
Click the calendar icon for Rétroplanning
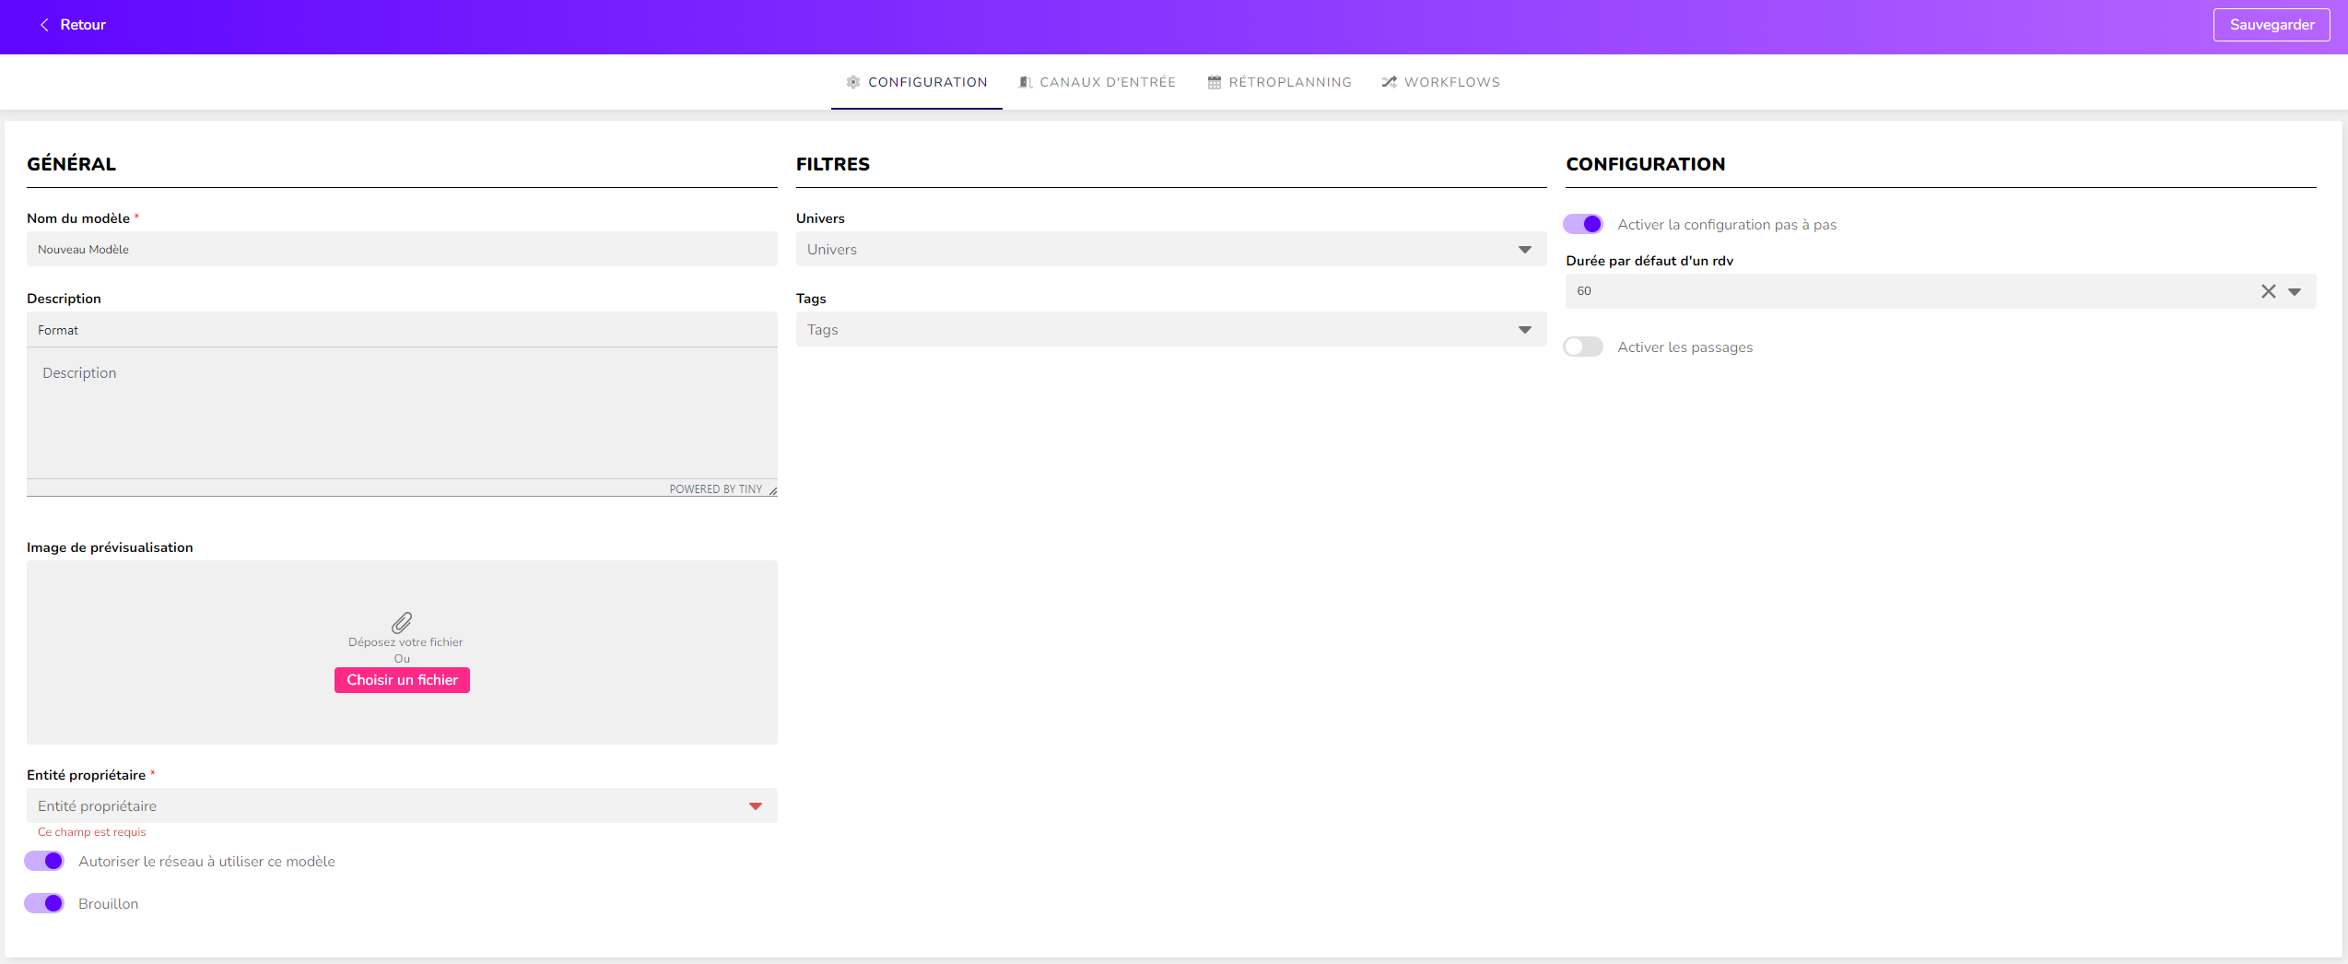point(1214,82)
